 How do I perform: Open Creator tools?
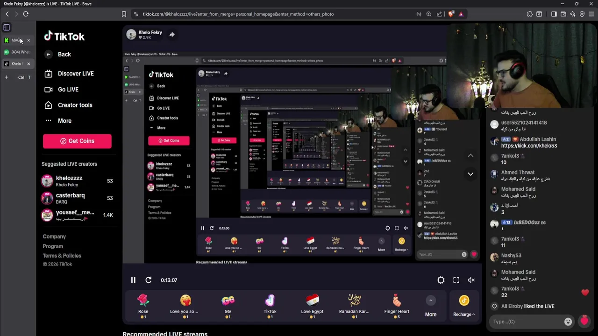(68, 105)
